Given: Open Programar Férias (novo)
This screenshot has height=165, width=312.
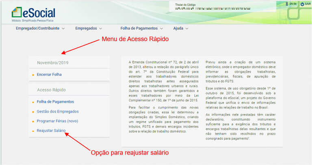Looking at the screenshot, I should coord(57,121).
